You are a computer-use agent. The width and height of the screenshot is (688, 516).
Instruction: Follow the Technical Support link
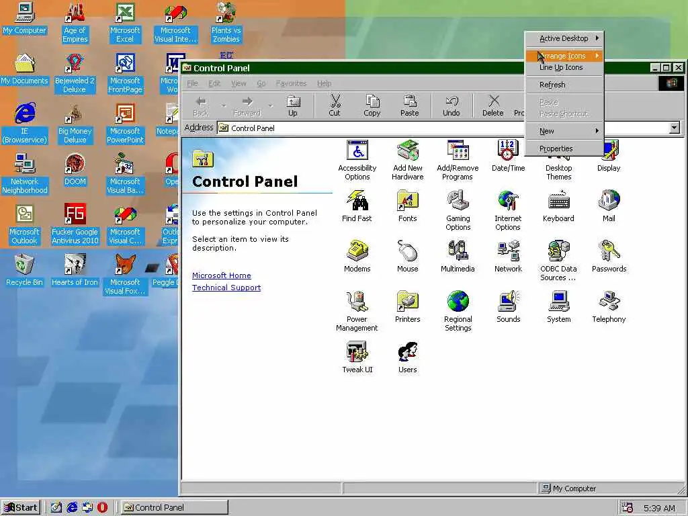[x=226, y=288]
